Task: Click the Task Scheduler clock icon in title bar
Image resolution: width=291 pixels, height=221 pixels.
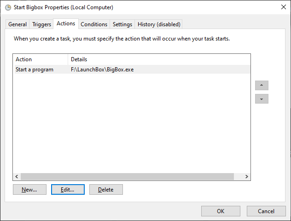Action: [x=8, y=8]
